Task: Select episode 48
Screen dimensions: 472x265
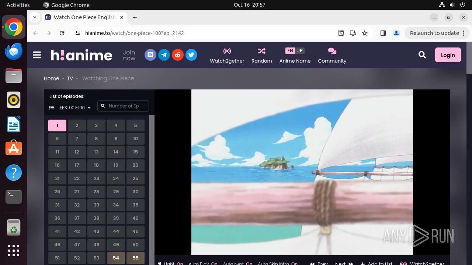Action: [x=96, y=245]
